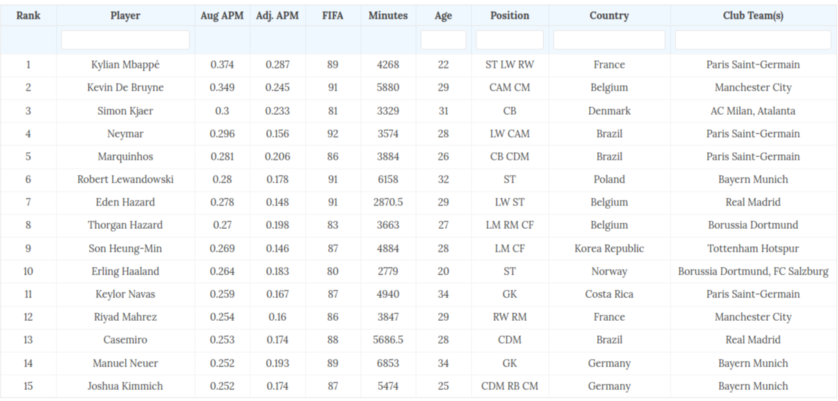Sort by the Minutes column header
This screenshot has width=838, height=401.
(x=388, y=15)
